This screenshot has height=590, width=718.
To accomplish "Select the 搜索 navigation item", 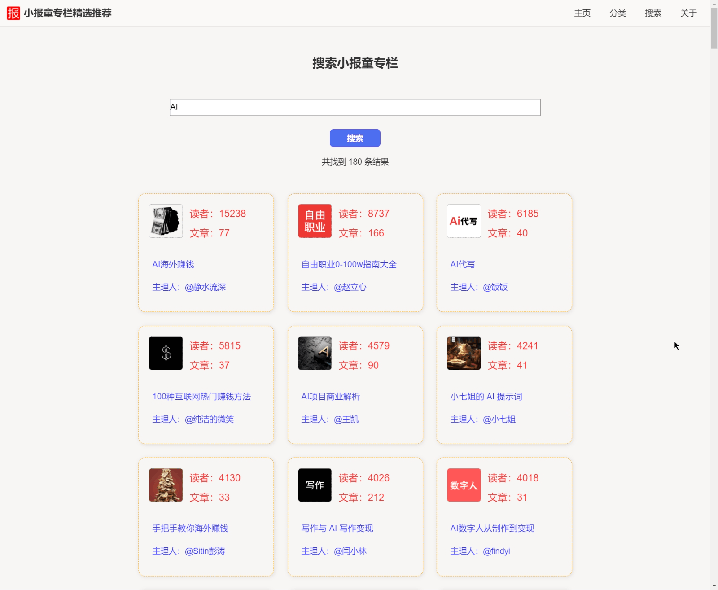I will point(653,13).
